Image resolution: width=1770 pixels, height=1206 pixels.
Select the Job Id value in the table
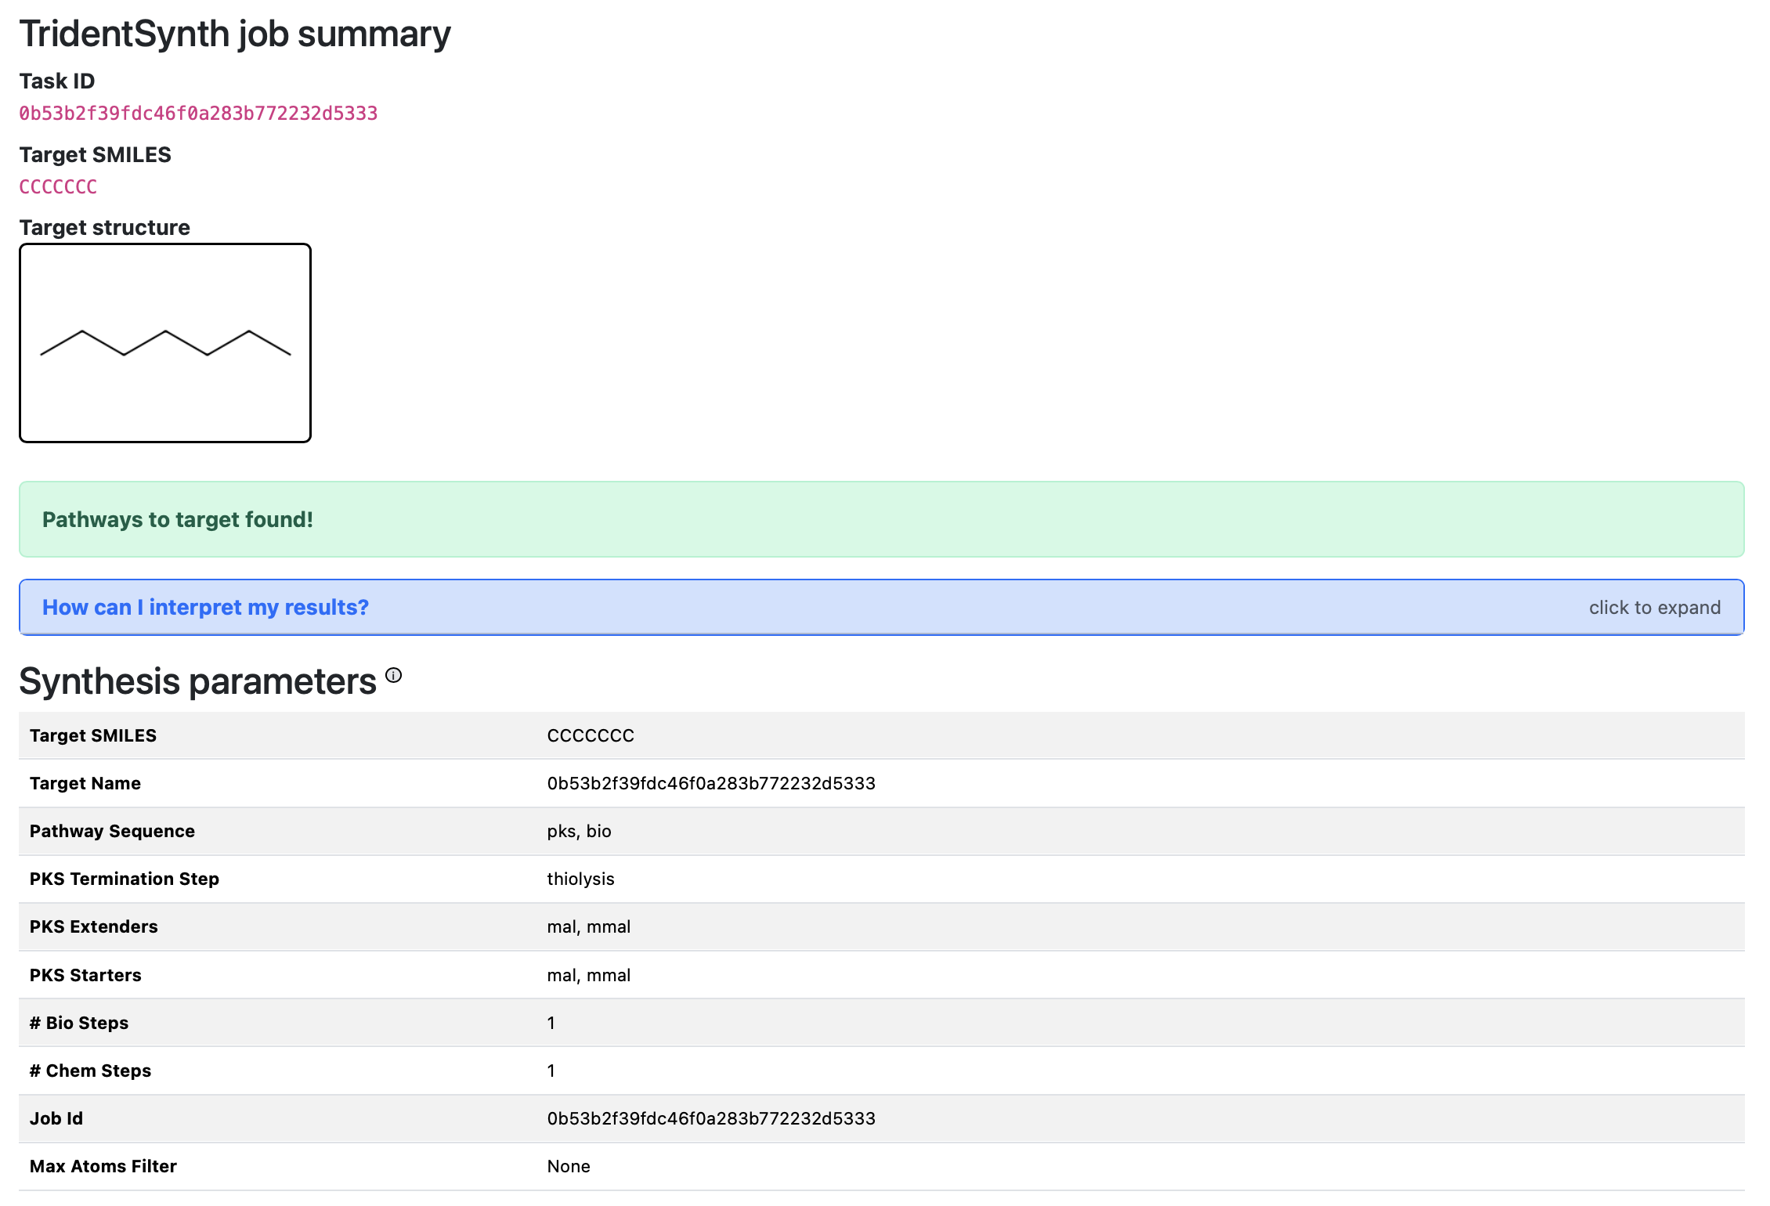tap(711, 1118)
